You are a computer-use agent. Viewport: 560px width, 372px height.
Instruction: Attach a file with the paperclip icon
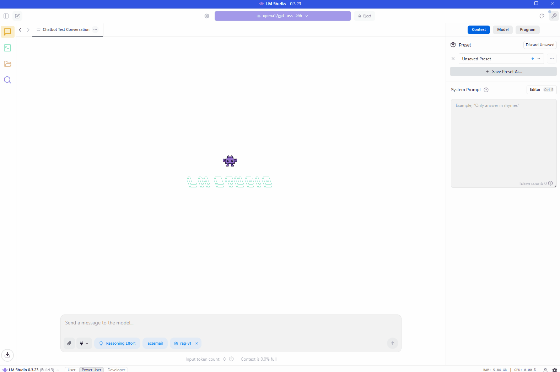click(69, 343)
